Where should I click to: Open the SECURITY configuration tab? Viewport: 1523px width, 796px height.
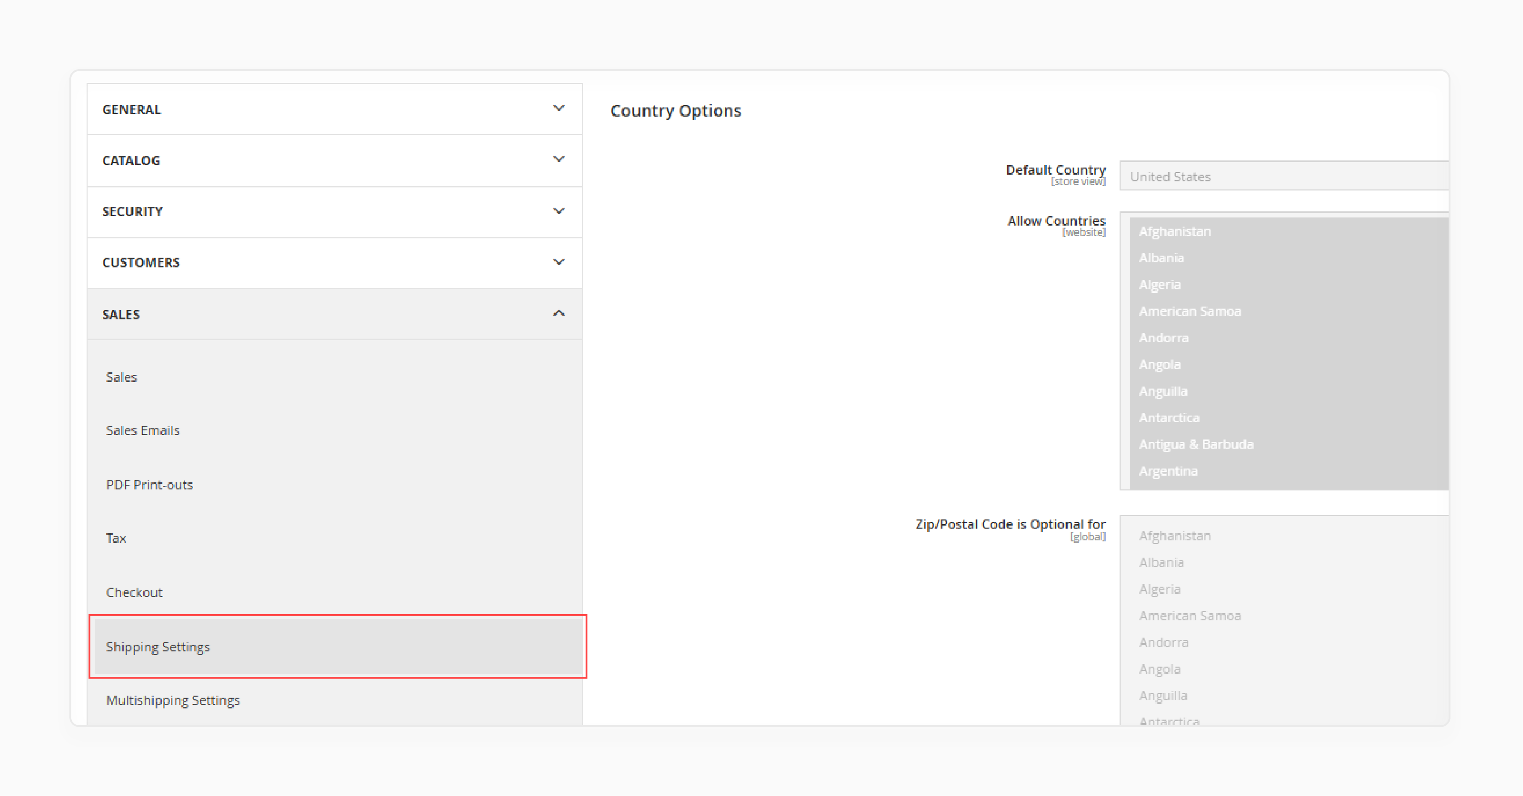tap(335, 212)
